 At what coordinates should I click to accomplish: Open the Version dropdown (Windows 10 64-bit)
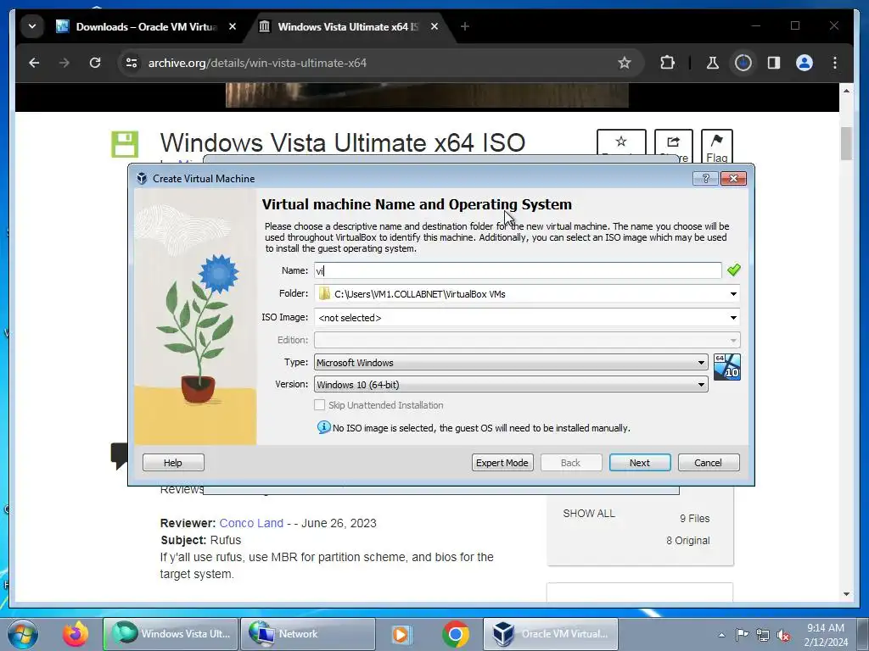coord(511,385)
